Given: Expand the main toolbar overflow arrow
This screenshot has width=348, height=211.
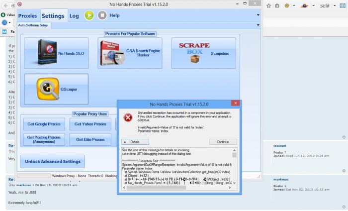Looking at the screenshot, I should (258, 15).
